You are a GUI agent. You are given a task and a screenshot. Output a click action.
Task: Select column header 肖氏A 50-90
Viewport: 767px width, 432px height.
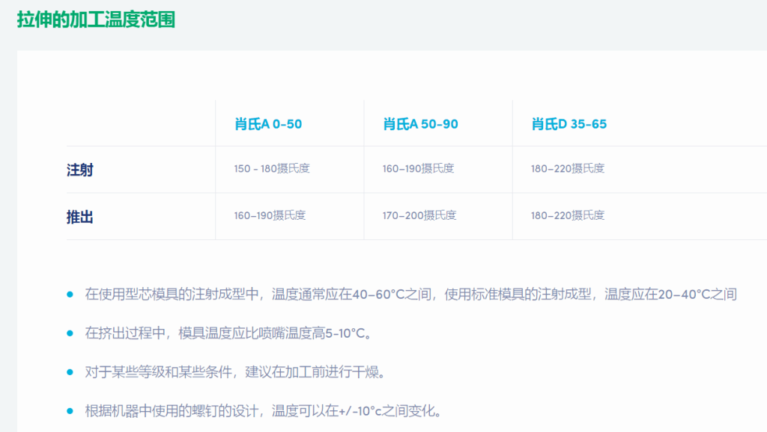pyautogui.click(x=421, y=124)
